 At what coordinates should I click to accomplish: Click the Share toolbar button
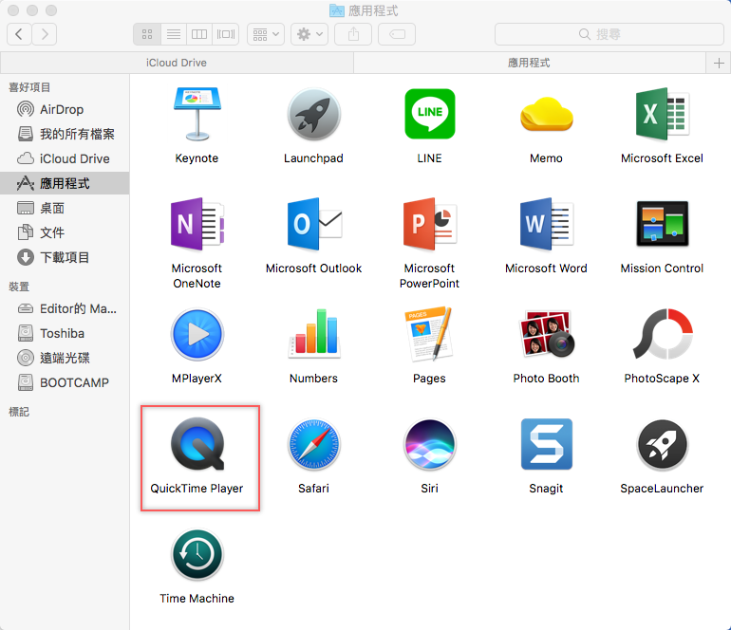(353, 34)
